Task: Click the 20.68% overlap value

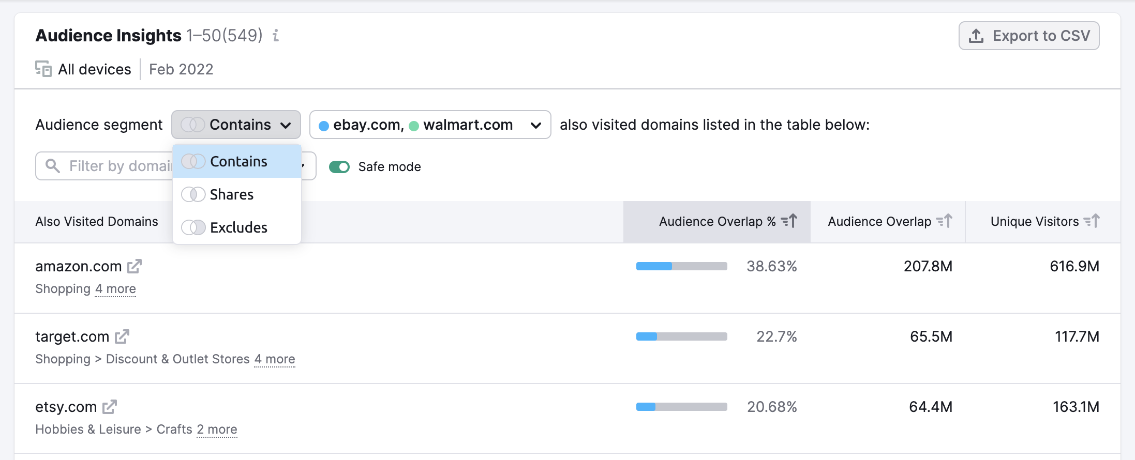Action: click(x=772, y=407)
